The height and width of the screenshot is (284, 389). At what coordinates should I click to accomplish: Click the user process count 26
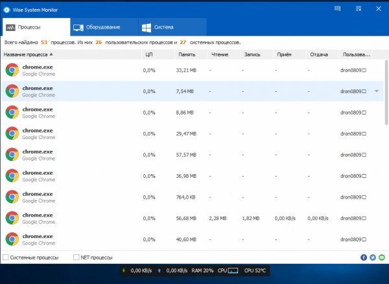(x=99, y=42)
